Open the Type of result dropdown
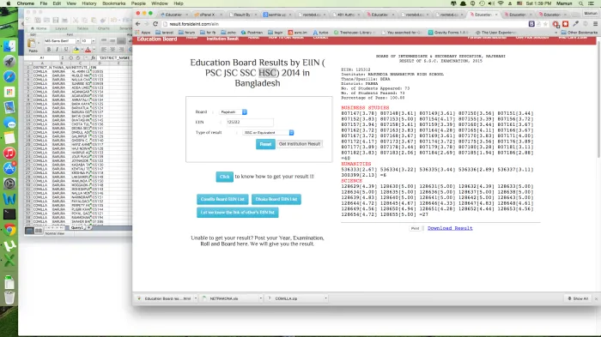 [x=268, y=133]
